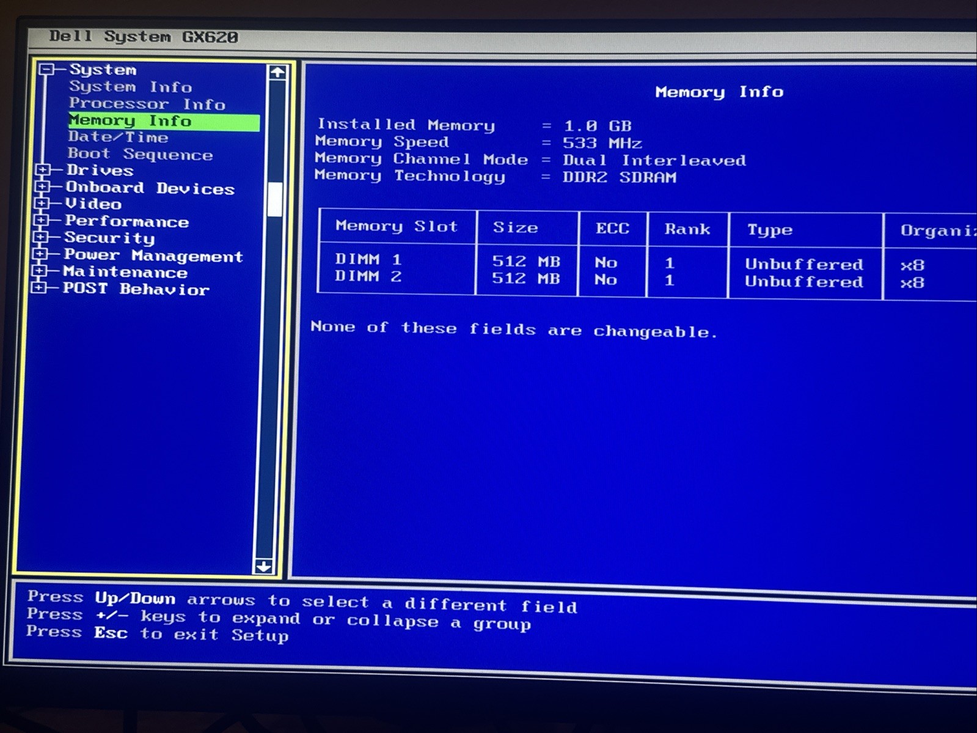Click the x8 organization for DIMM 1
The image size is (977, 733).
(x=912, y=266)
